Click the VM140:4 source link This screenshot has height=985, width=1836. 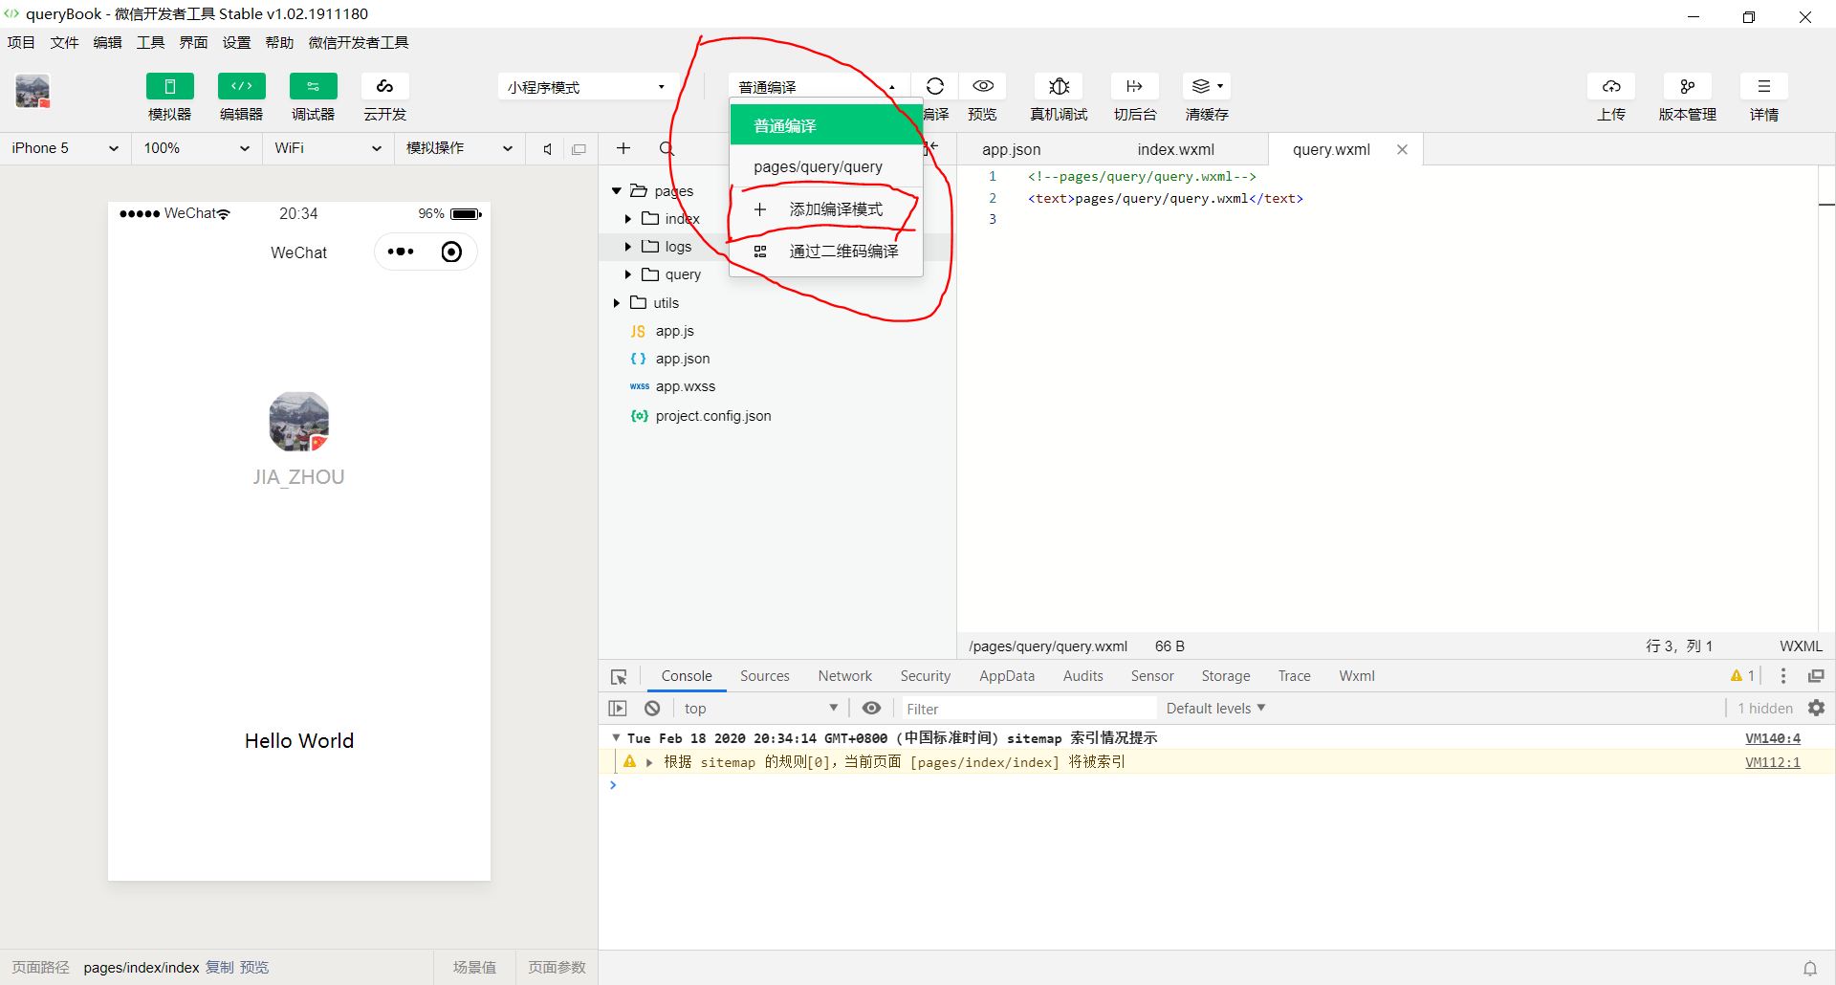coord(1773,738)
